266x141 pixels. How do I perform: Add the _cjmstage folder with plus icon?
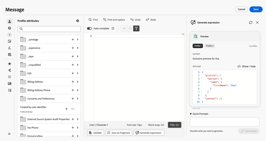point(73,39)
